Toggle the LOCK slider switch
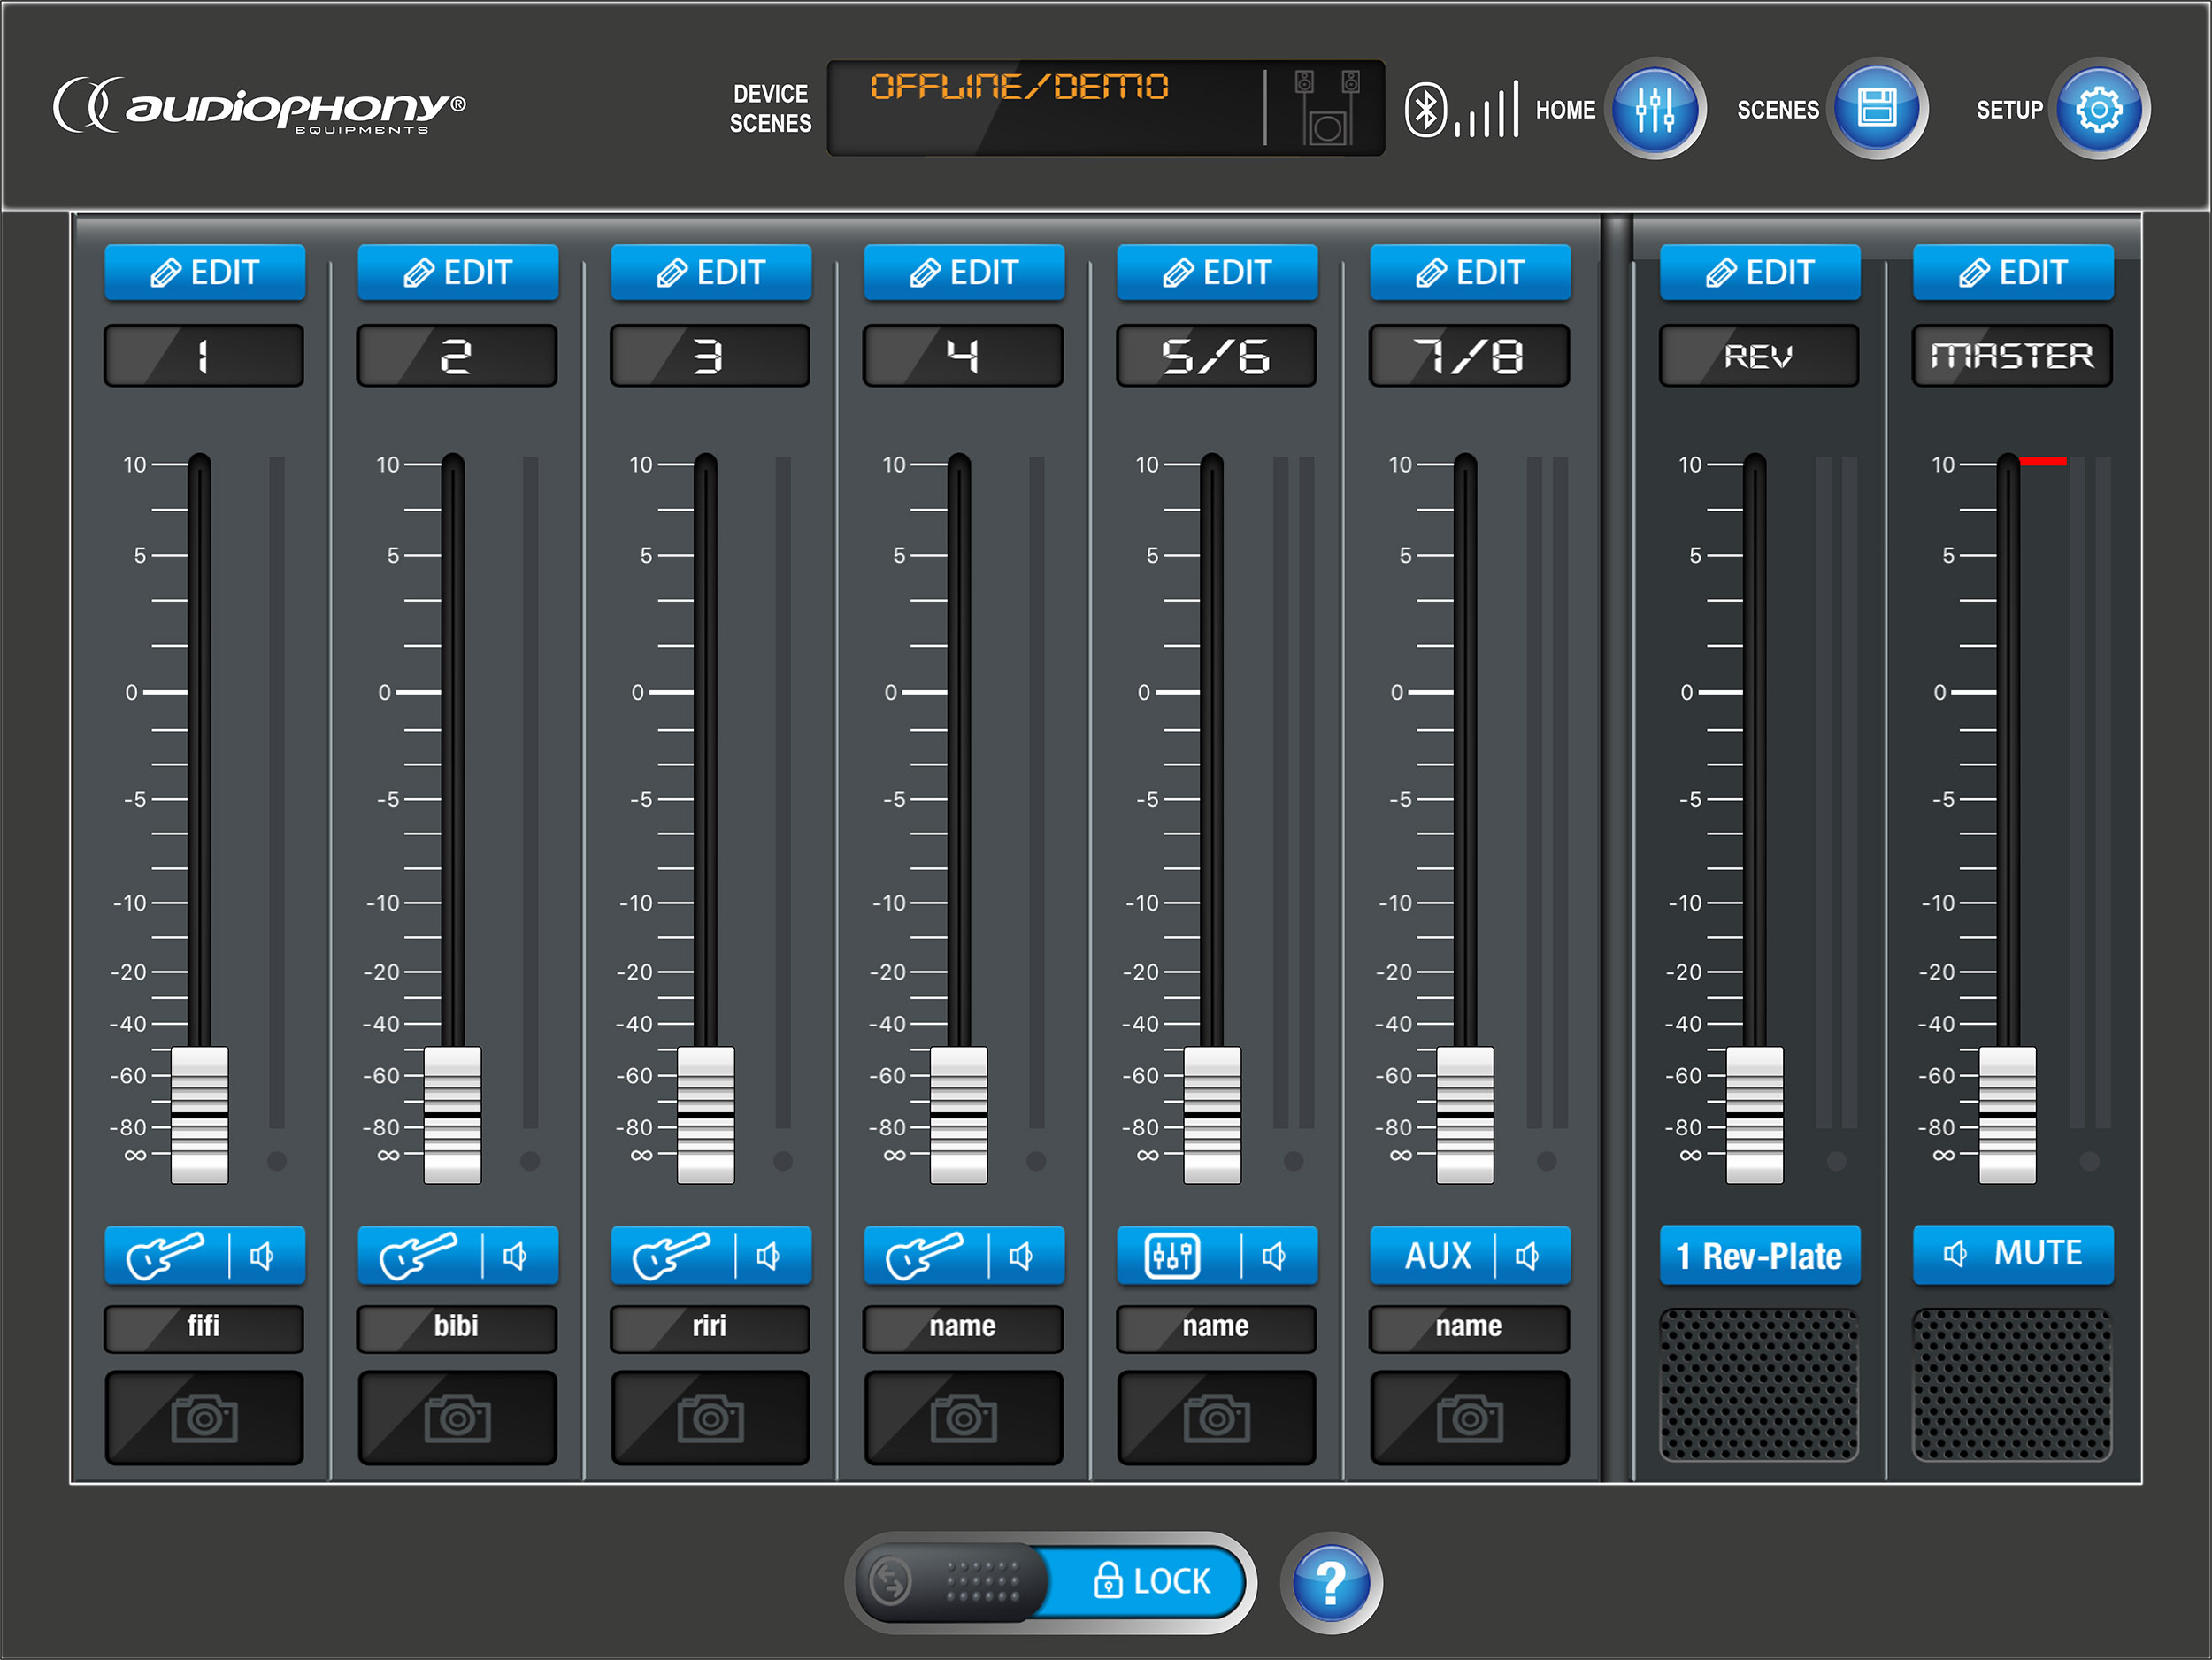The image size is (2212, 1660). tap(1050, 1582)
